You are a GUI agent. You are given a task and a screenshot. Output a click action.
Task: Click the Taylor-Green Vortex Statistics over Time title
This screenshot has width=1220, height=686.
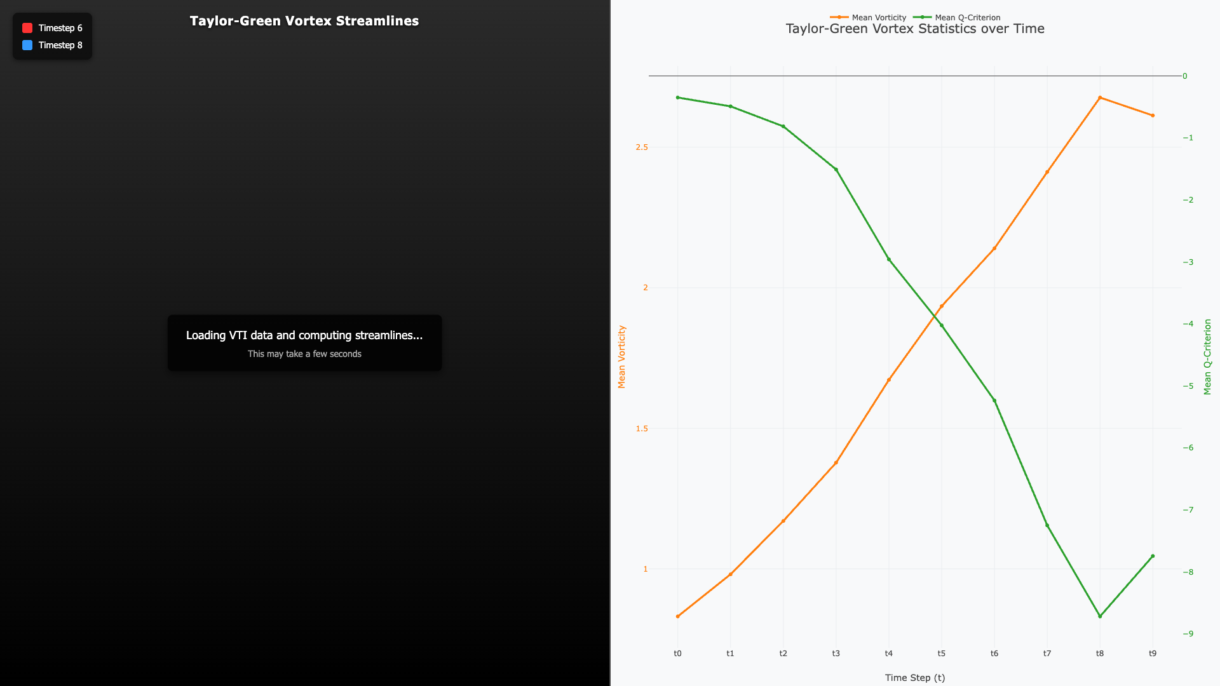[x=915, y=29]
